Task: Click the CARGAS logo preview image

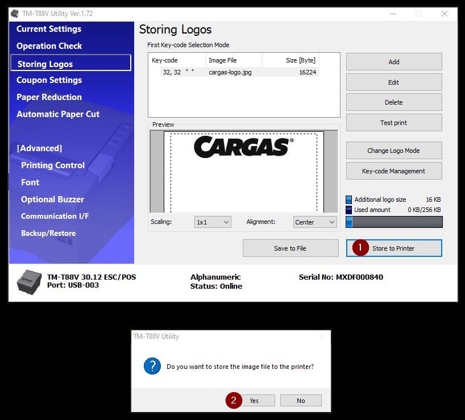Action: pyautogui.click(x=244, y=147)
